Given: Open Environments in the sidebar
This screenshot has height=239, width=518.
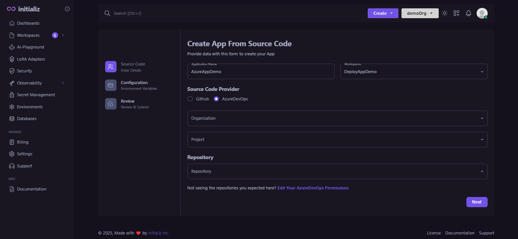Looking at the screenshot, I should pyautogui.click(x=30, y=107).
